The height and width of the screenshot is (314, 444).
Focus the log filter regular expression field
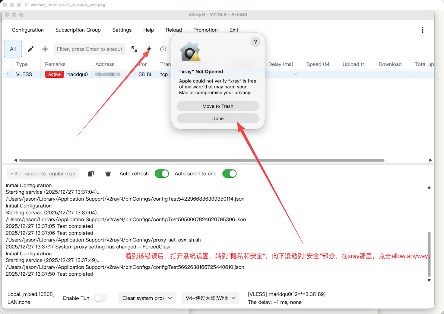[x=43, y=173]
